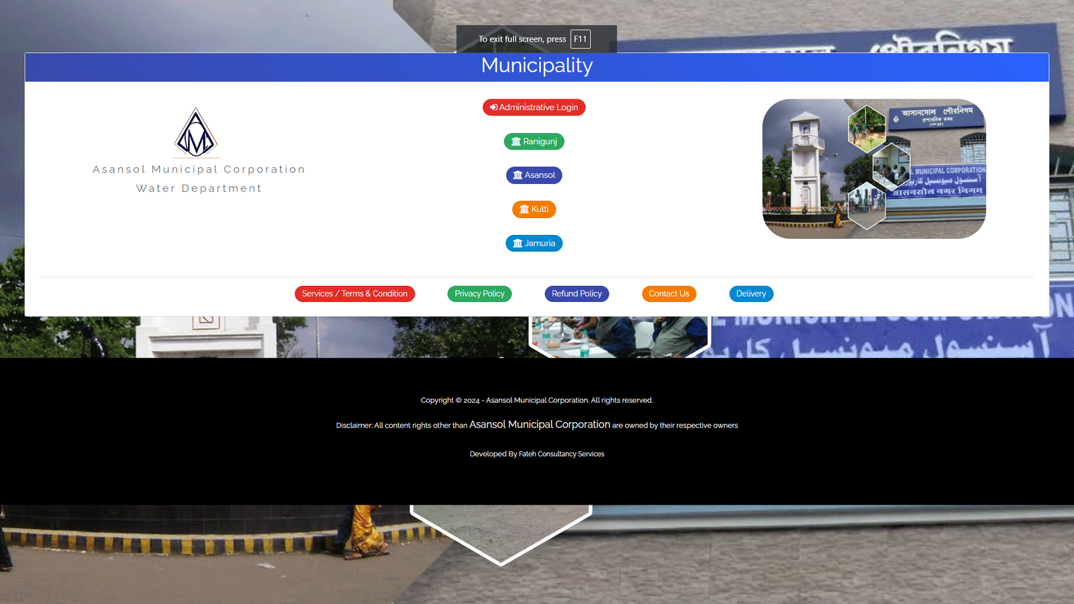
Task: Click the Water Department subtitle text
Action: [199, 189]
